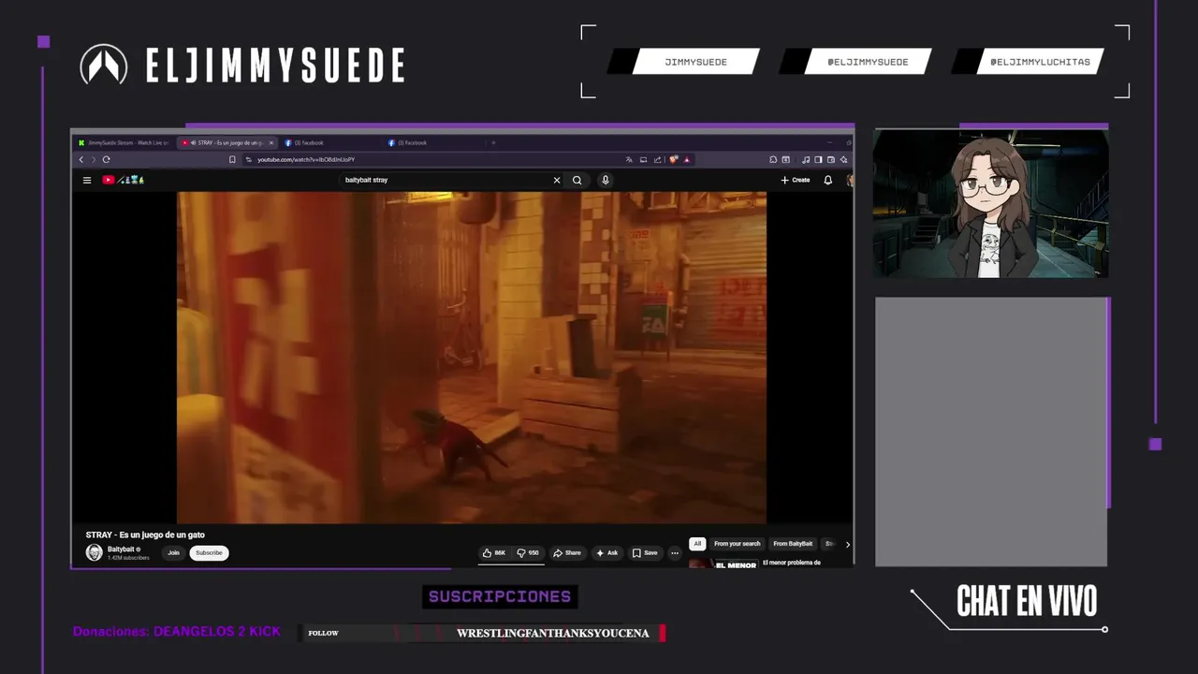Open recommended title El menor problema de
Screen dimensions: 1198x674
792,563
